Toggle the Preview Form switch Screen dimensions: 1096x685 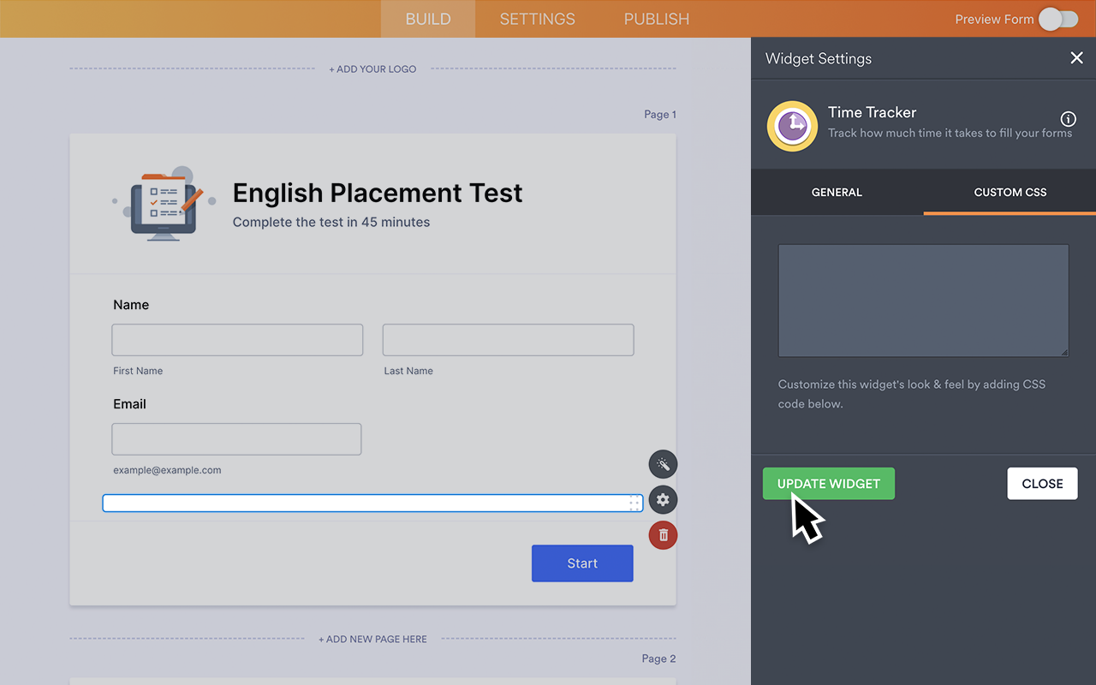coord(1058,18)
